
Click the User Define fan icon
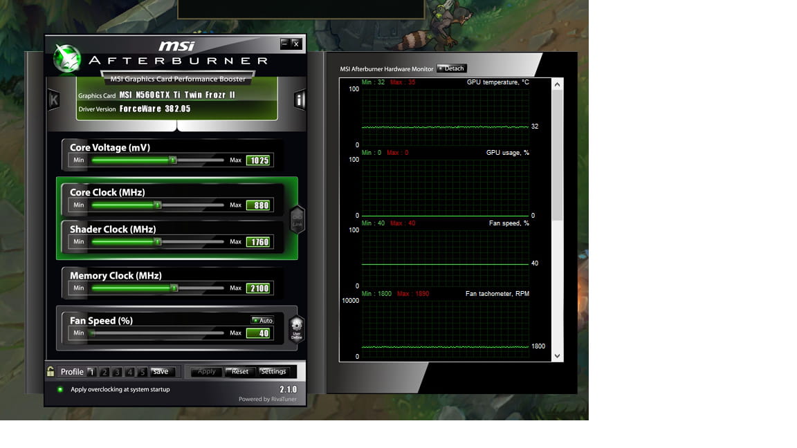pos(296,329)
